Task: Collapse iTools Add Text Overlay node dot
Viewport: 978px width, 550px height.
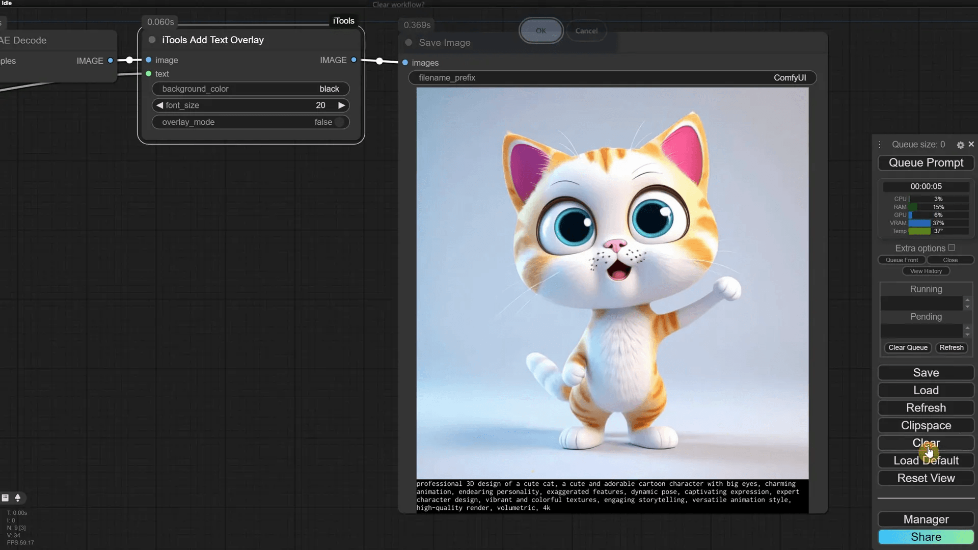Action: pos(152,40)
